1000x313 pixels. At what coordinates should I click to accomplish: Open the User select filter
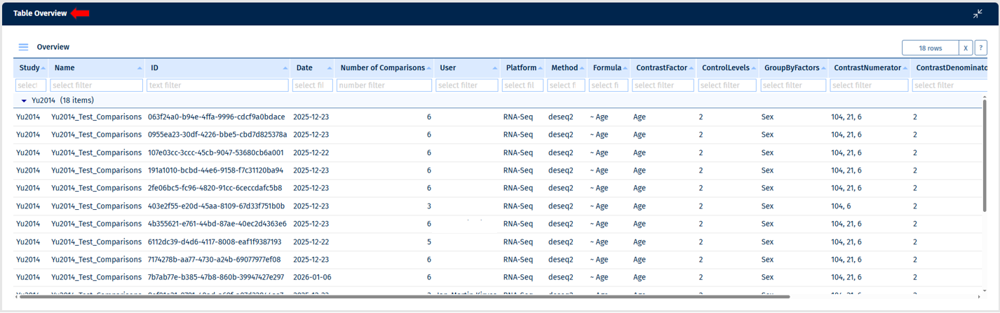[466, 86]
